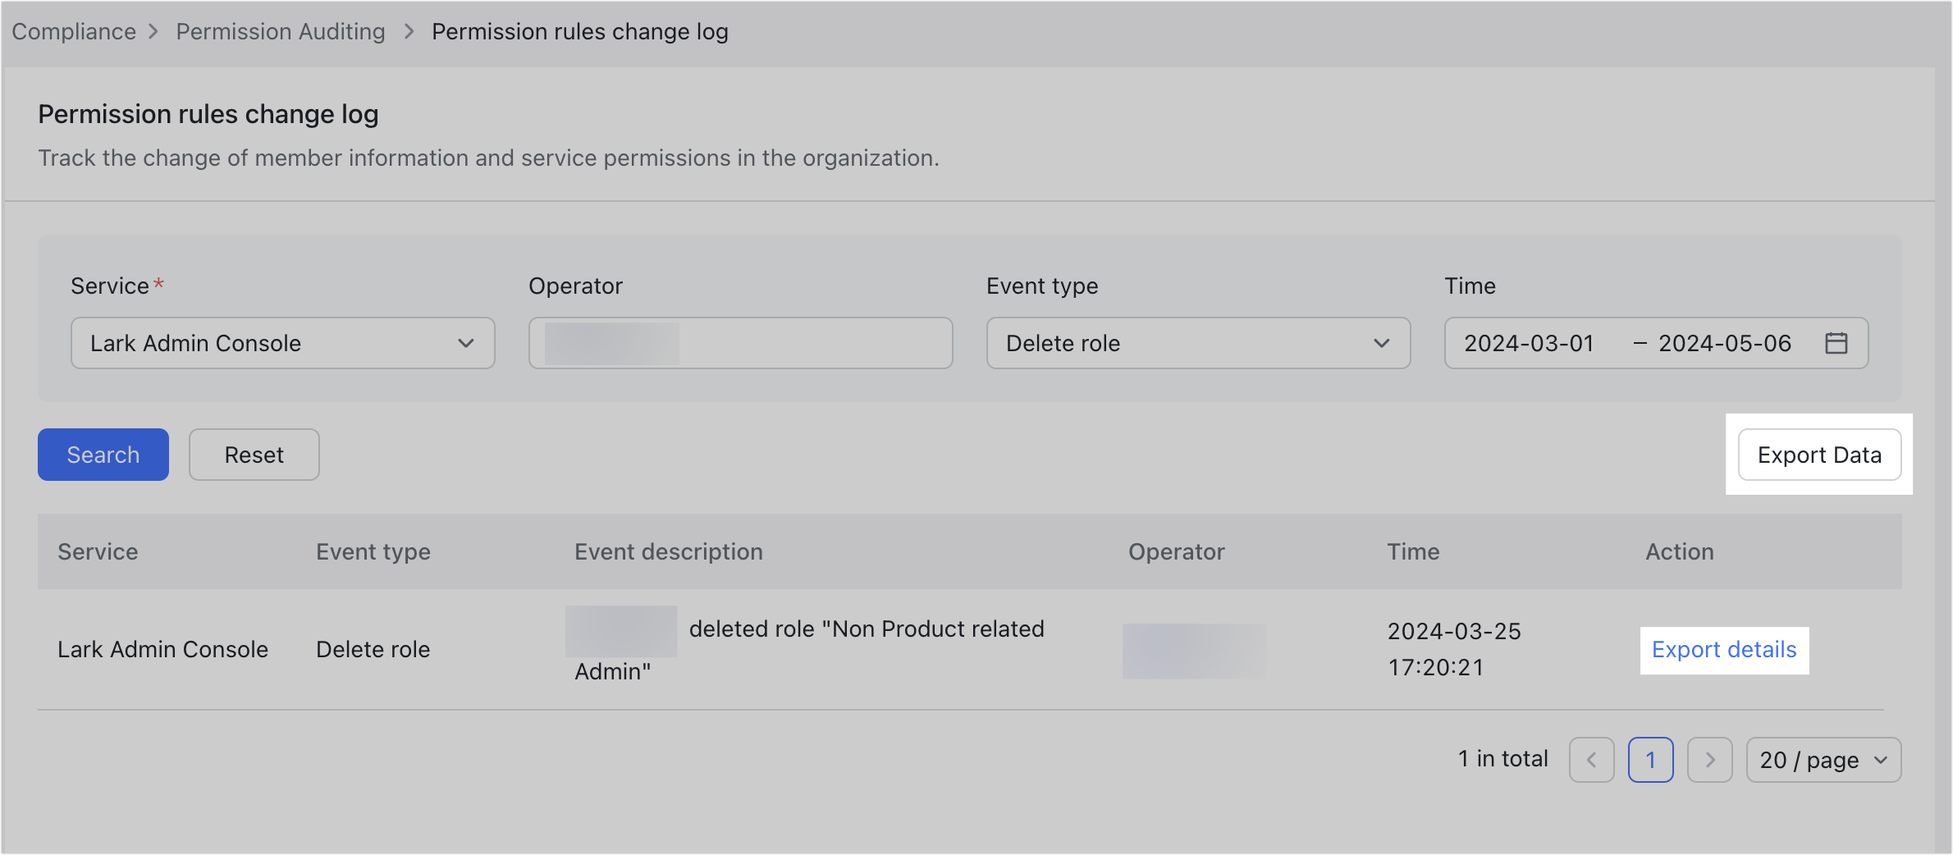Select the start date 2024-03-01
1953x855 pixels.
click(x=1528, y=343)
